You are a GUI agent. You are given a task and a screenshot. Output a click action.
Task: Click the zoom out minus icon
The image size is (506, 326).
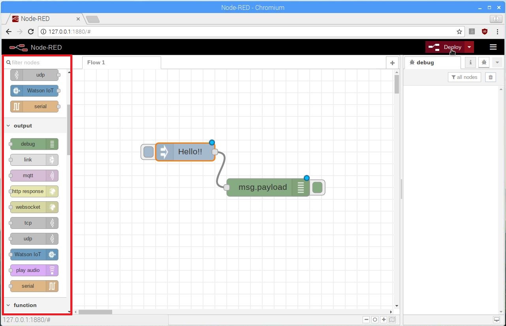[367, 320]
